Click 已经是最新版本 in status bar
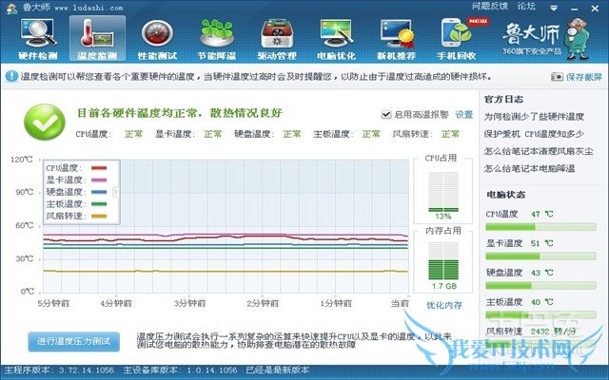Screen dimensions: 609x380 tap(278, 370)
